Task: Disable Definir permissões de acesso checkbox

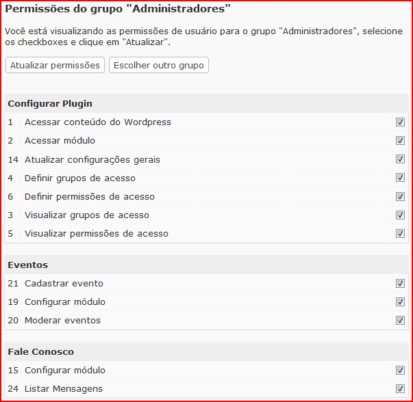Action: [400, 196]
